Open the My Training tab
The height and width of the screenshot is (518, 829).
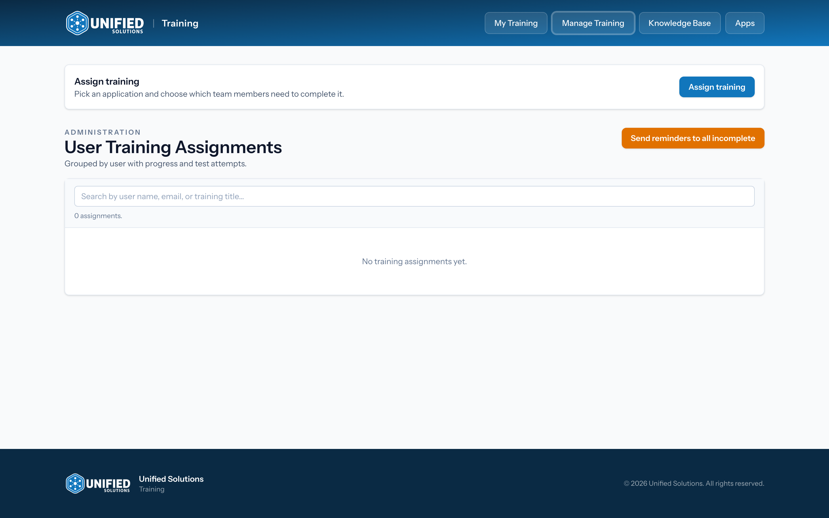click(516, 23)
